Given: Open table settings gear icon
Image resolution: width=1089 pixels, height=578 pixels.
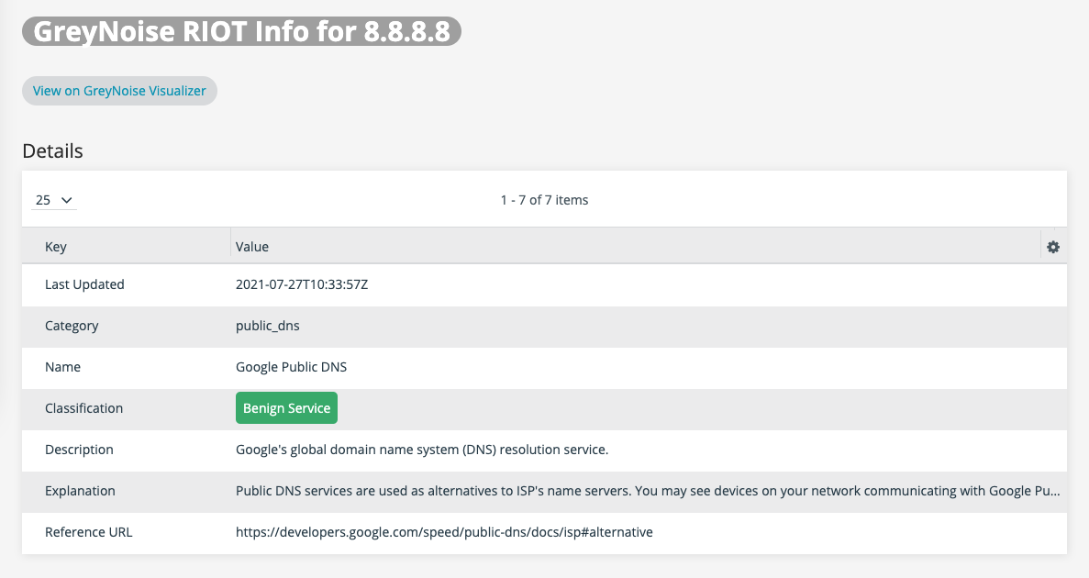Looking at the screenshot, I should pyautogui.click(x=1053, y=247).
